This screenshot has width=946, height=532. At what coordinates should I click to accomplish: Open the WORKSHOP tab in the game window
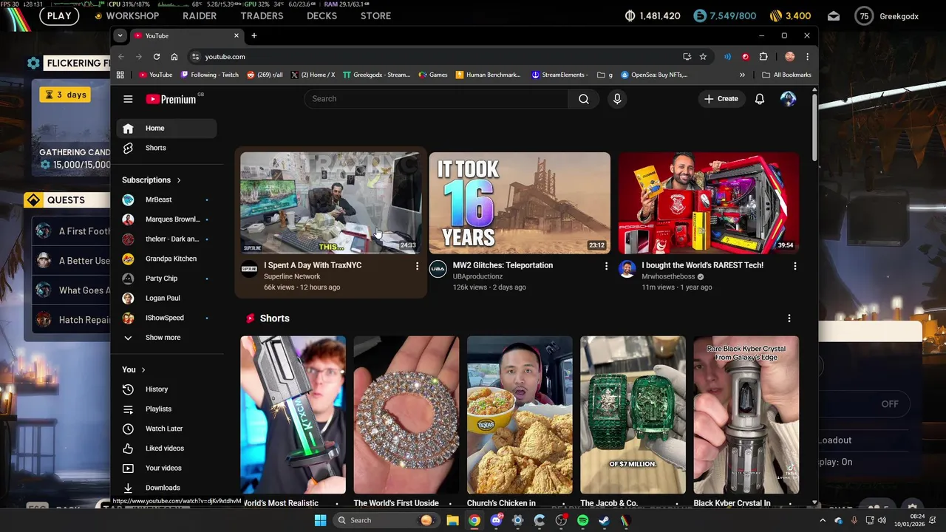point(132,16)
